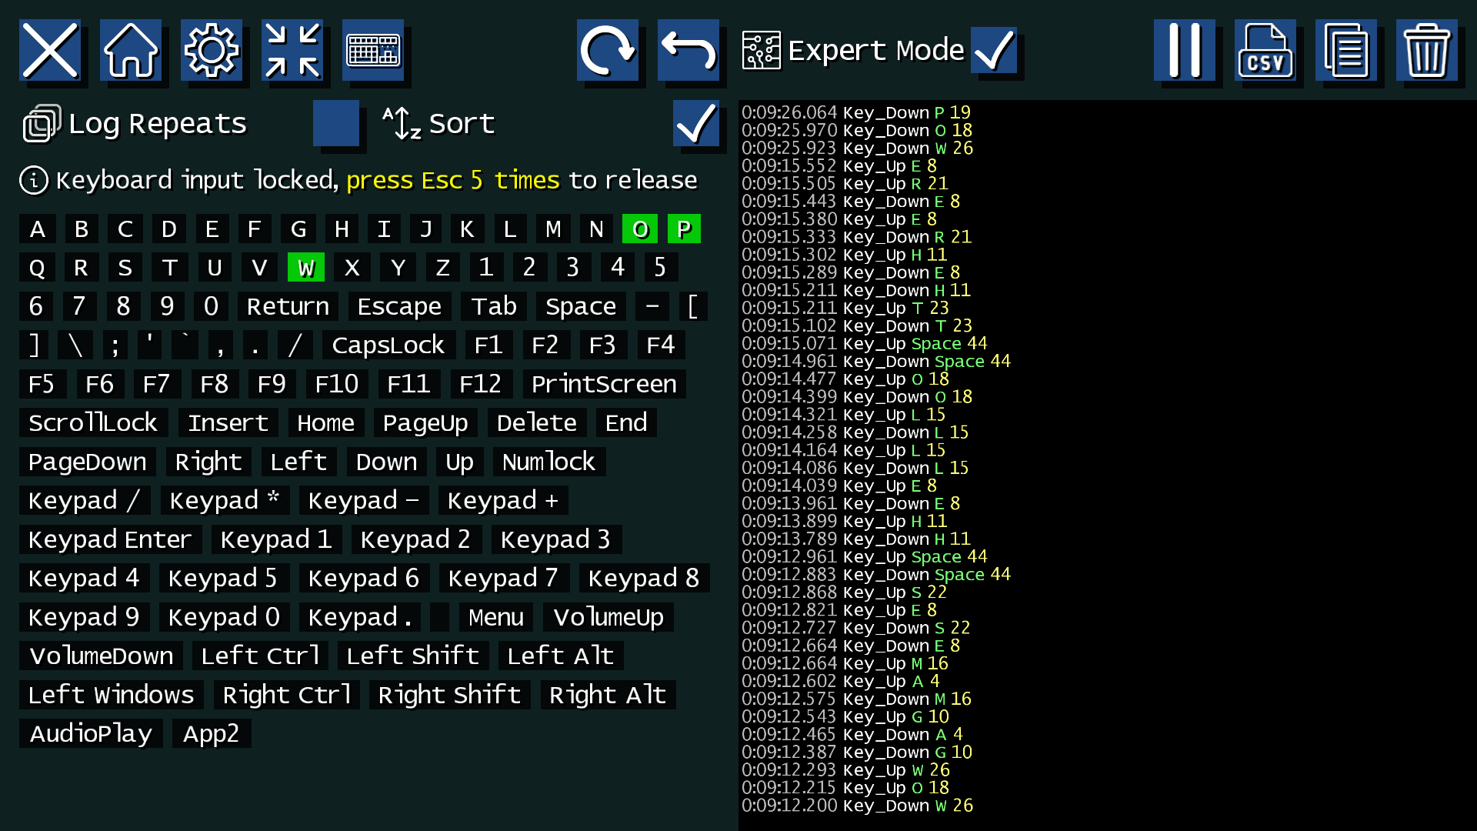Select the PrintScreen key tile

604,384
